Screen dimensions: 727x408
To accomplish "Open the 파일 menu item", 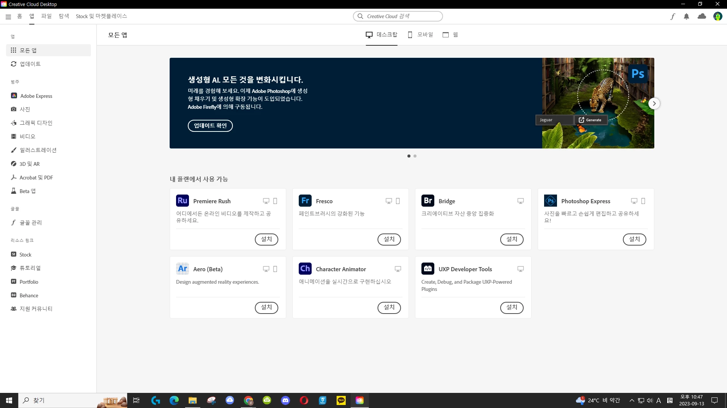I will [x=46, y=16].
